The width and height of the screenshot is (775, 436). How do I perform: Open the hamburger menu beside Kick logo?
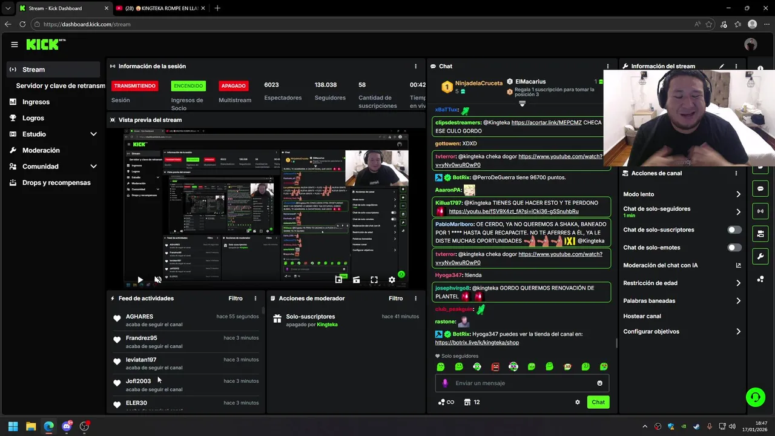click(15, 44)
